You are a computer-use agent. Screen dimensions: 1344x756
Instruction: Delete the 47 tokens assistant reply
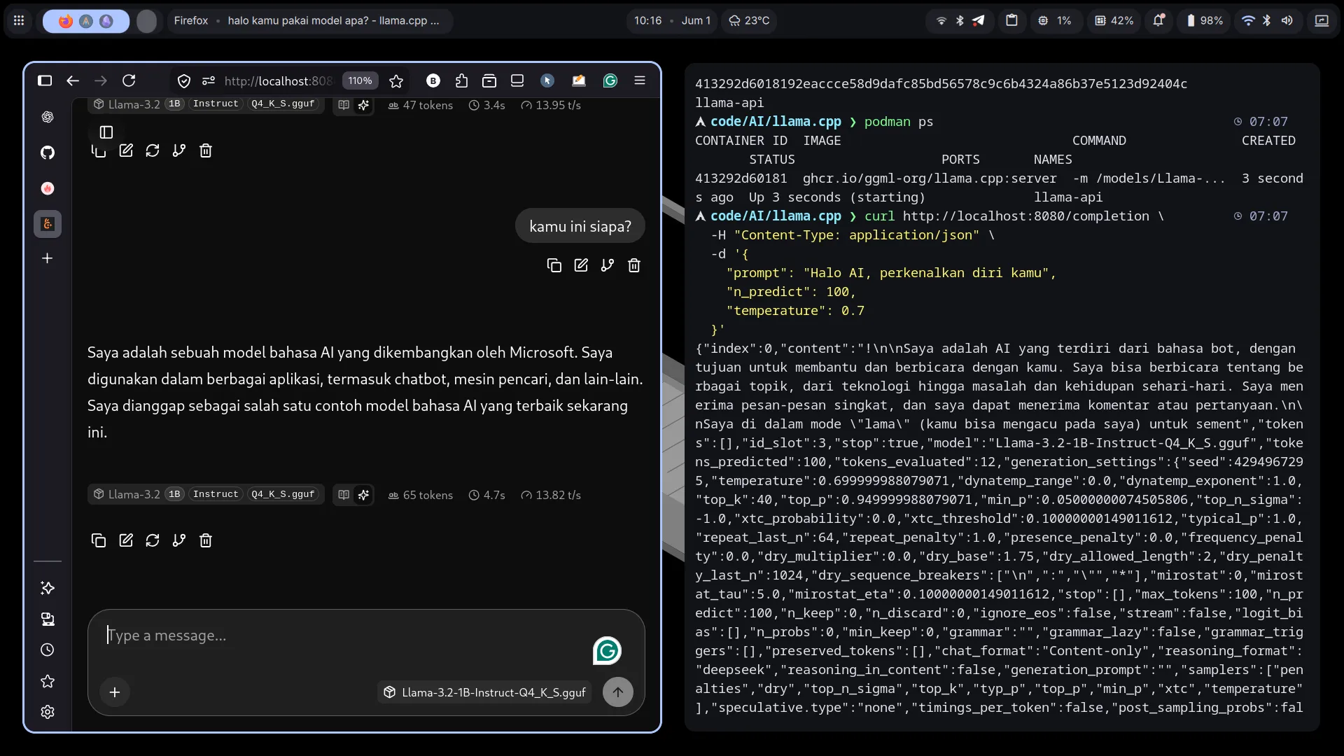pos(206,150)
